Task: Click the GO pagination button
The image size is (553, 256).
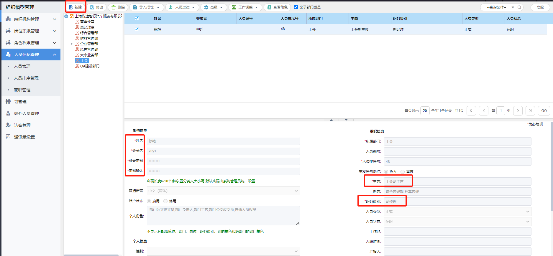Action: [x=544, y=111]
